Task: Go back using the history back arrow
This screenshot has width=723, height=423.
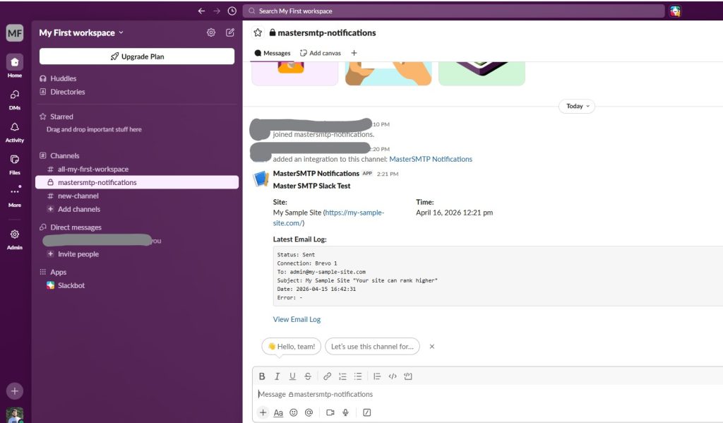Action: [201, 11]
